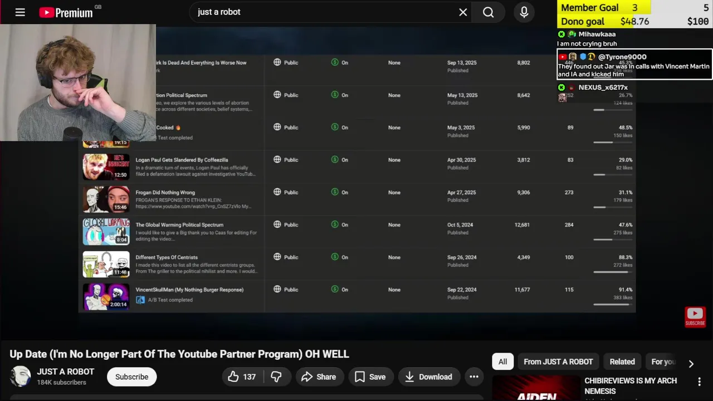Screen dimensions: 713x401
Task: Click 91.4% likes ratio bar
Action: coord(613,304)
